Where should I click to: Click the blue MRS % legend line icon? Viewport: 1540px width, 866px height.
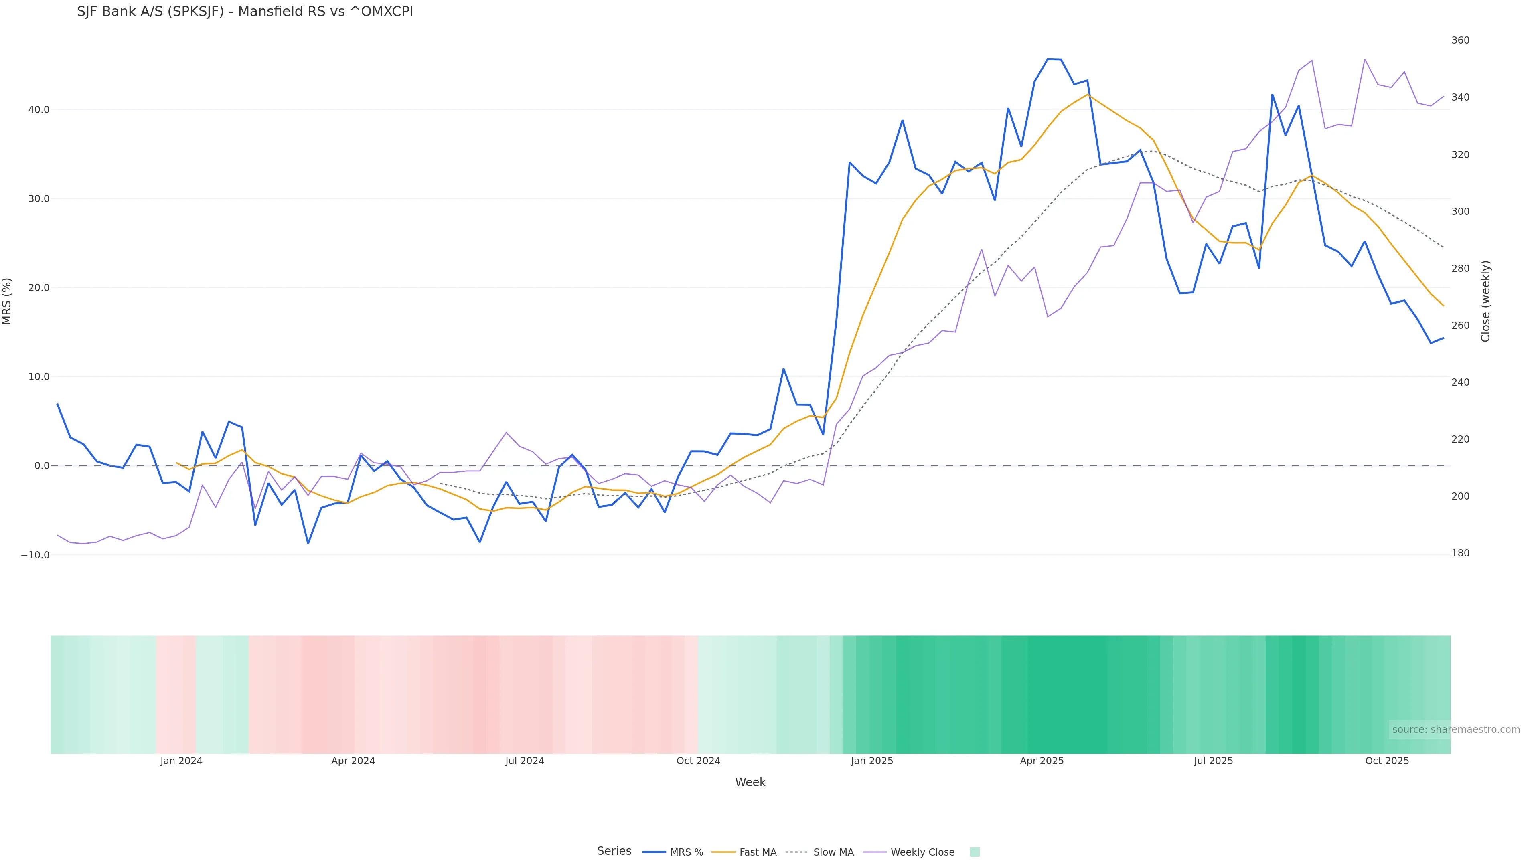tap(654, 852)
